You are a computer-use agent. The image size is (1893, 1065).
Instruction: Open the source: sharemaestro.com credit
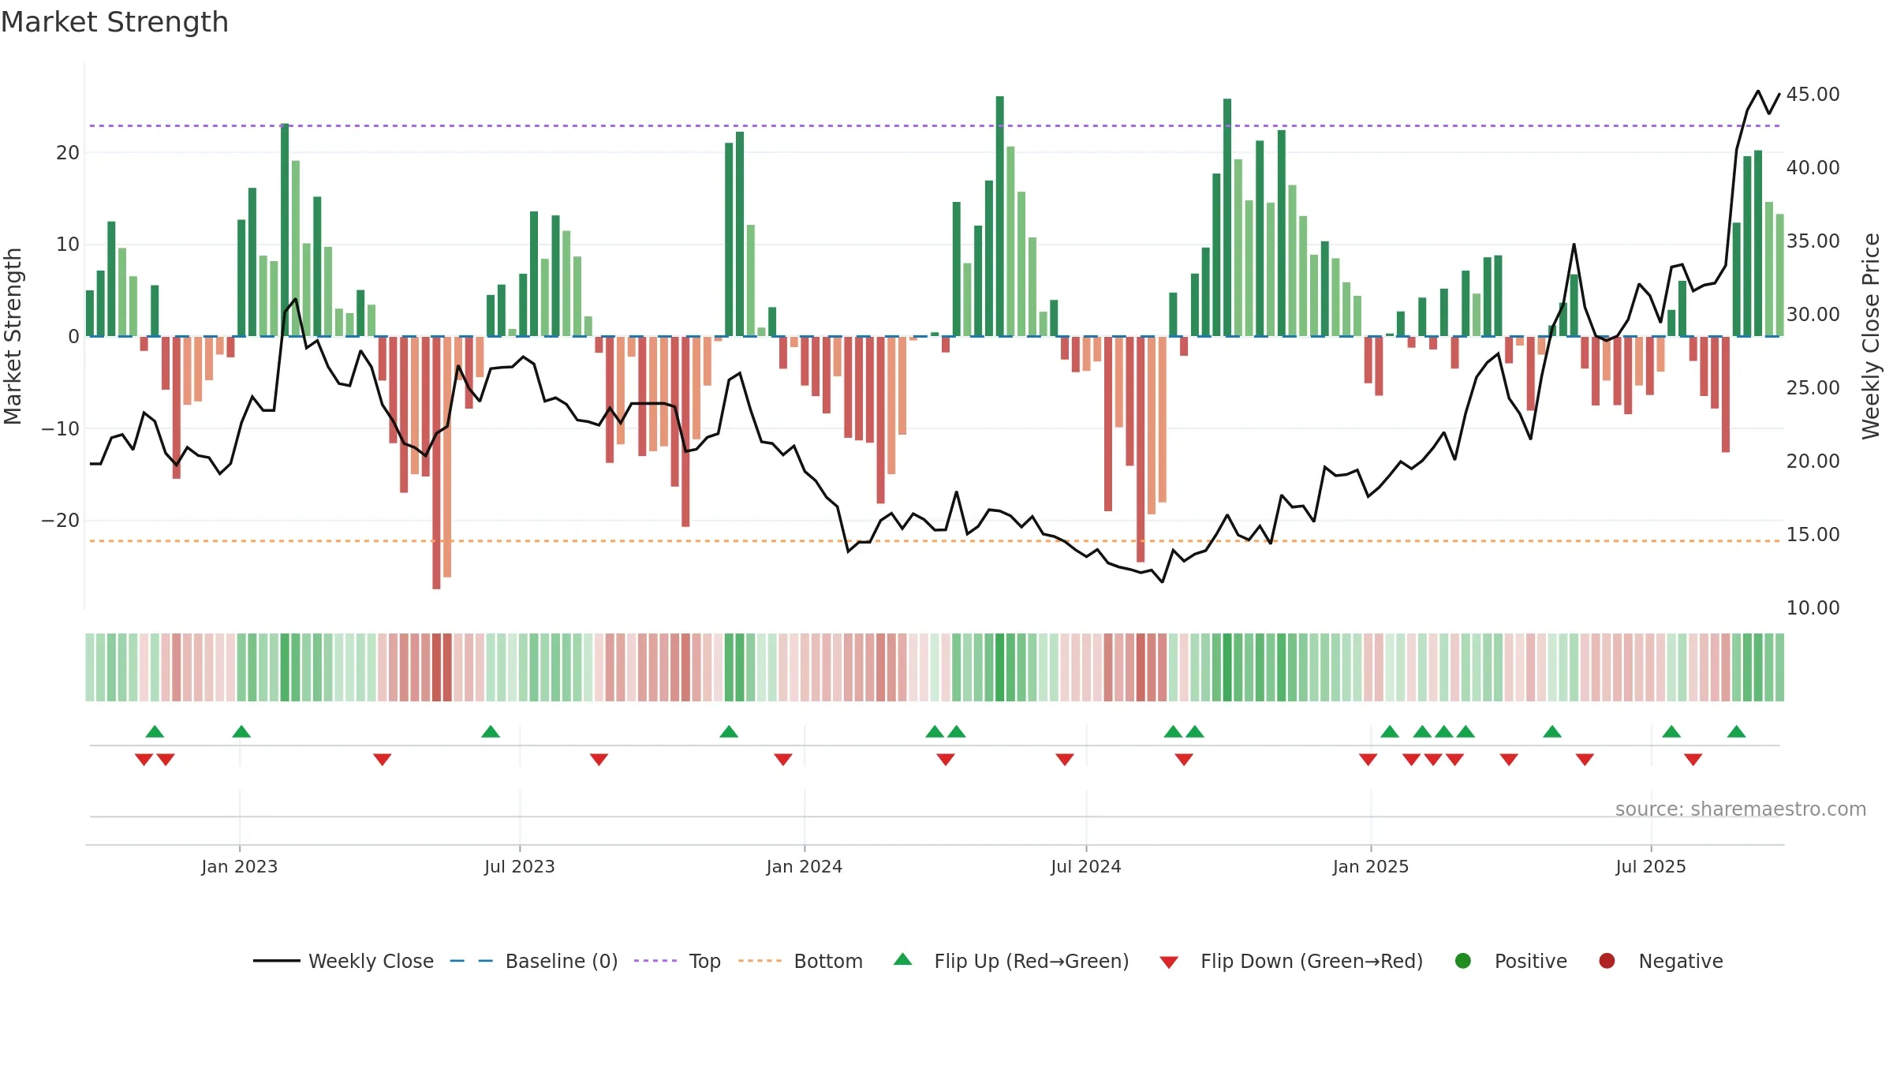point(1741,809)
